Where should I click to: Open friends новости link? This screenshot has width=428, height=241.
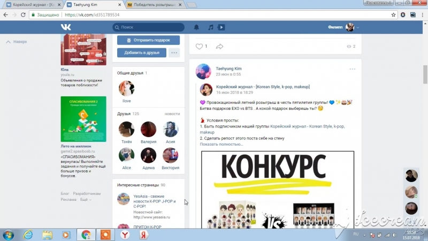click(172, 114)
